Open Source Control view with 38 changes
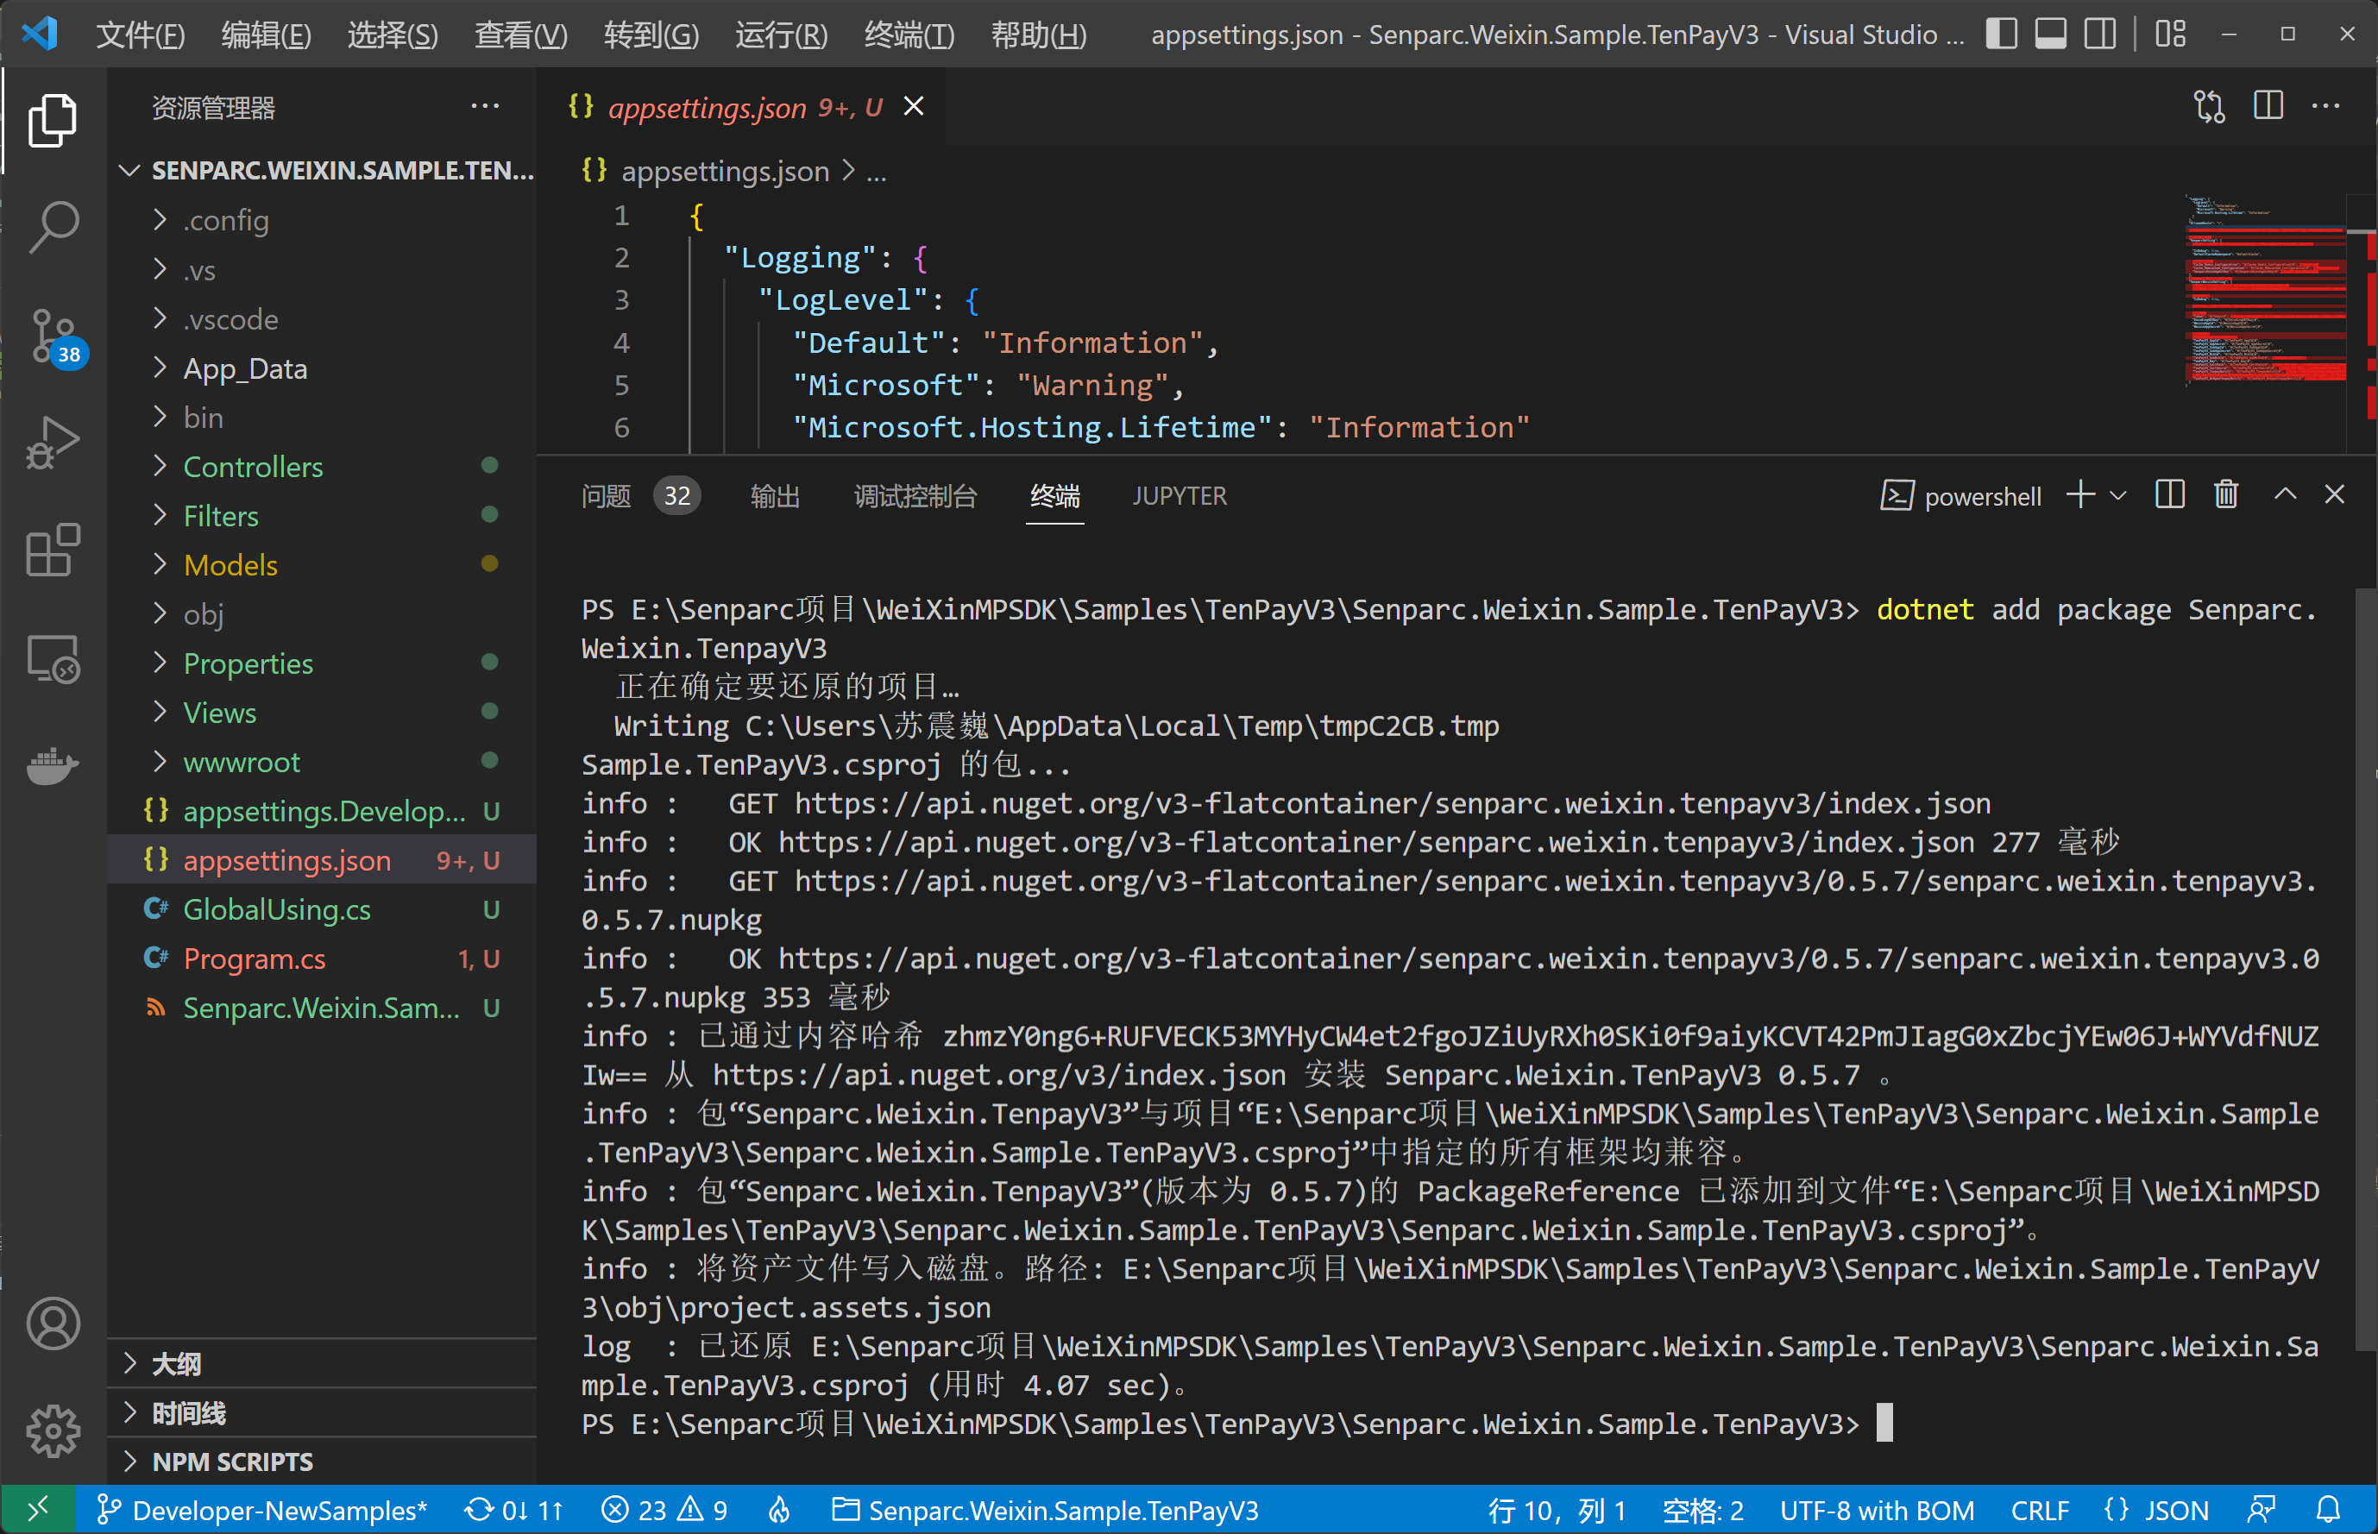Viewport: 2378px width, 1534px height. pos(55,336)
